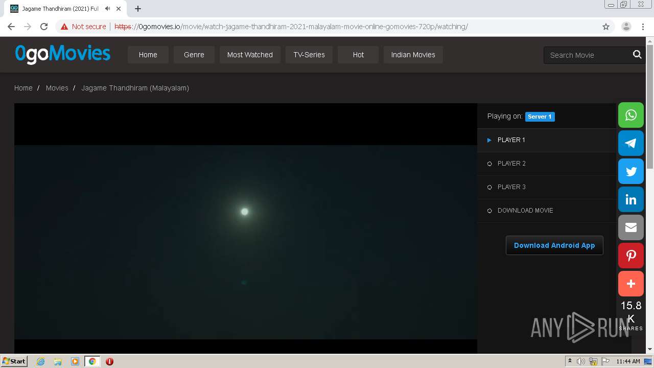Open the Windows Start menu
The height and width of the screenshot is (368, 654).
14,361
